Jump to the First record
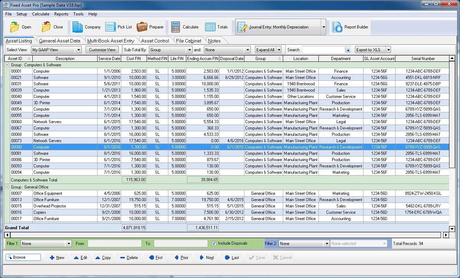The height and width of the screenshot is (278, 460). point(156,258)
